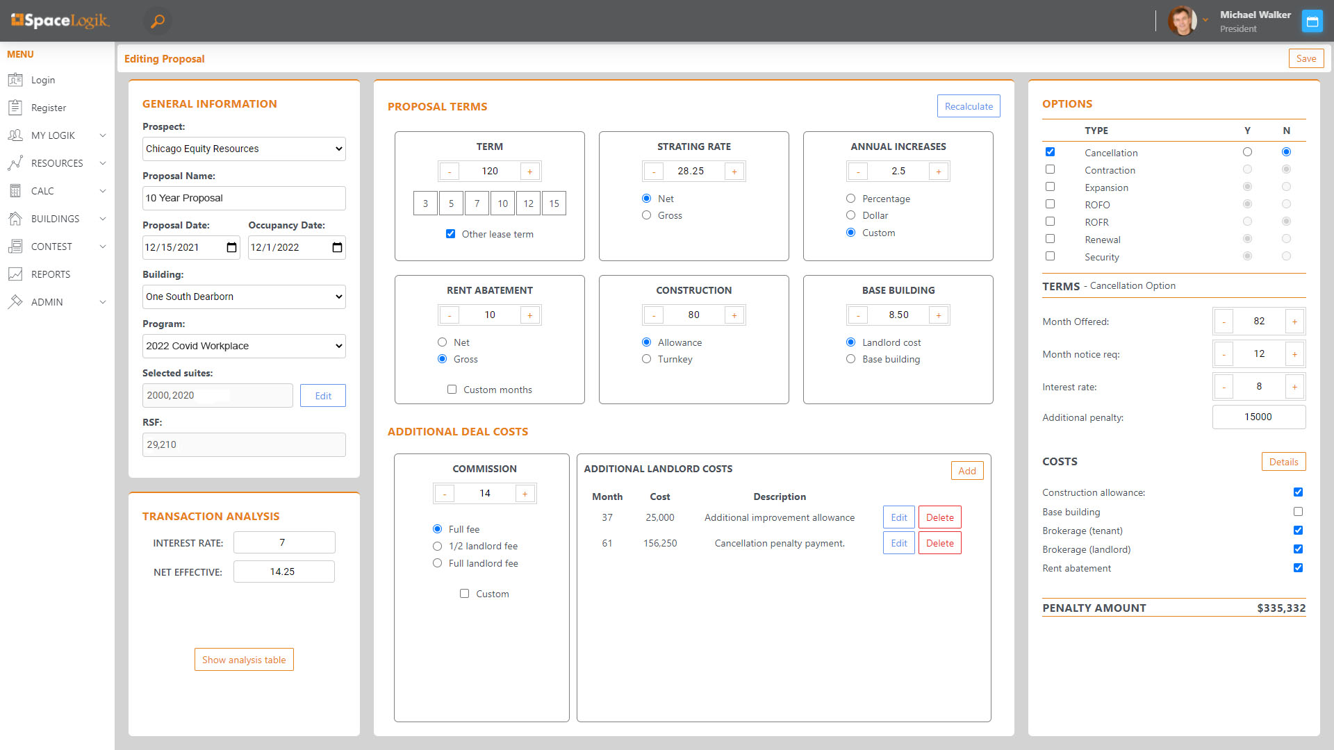Click the REPORTS menu item

point(49,273)
